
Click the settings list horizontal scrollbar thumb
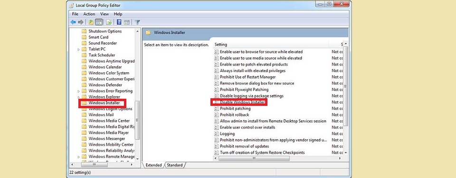254,158
